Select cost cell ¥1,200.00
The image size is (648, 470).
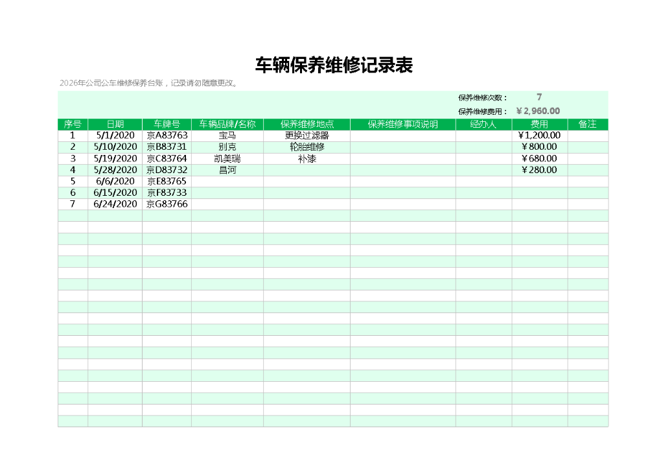(x=539, y=135)
